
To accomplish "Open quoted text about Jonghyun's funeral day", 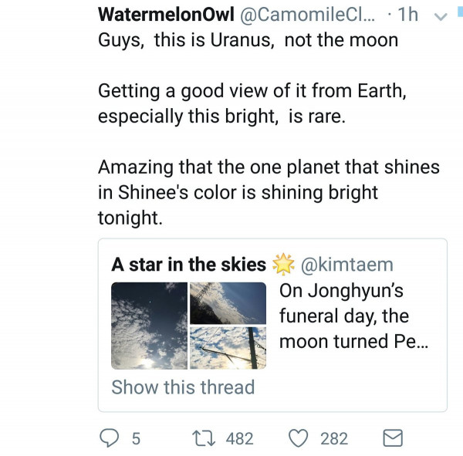I will (355, 316).
